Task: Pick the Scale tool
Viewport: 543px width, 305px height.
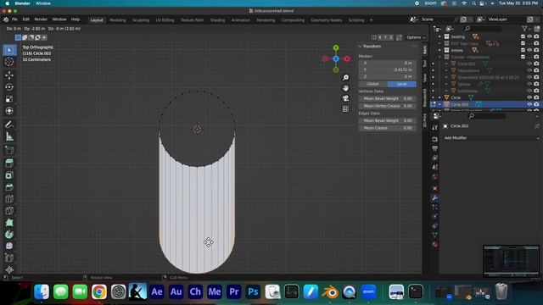Action: [x=9, y=99]
